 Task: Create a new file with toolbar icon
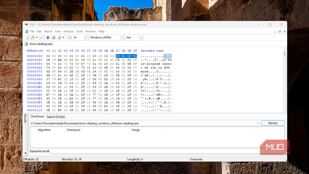27,37
